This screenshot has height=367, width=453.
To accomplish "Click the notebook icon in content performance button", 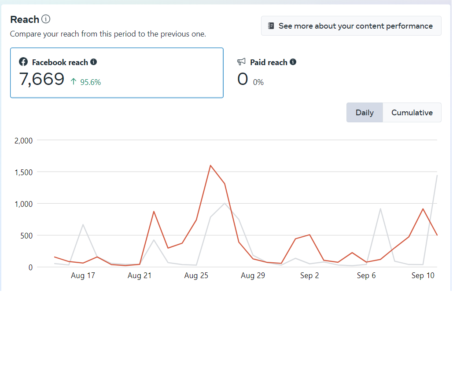I will [x=271, y=26].
